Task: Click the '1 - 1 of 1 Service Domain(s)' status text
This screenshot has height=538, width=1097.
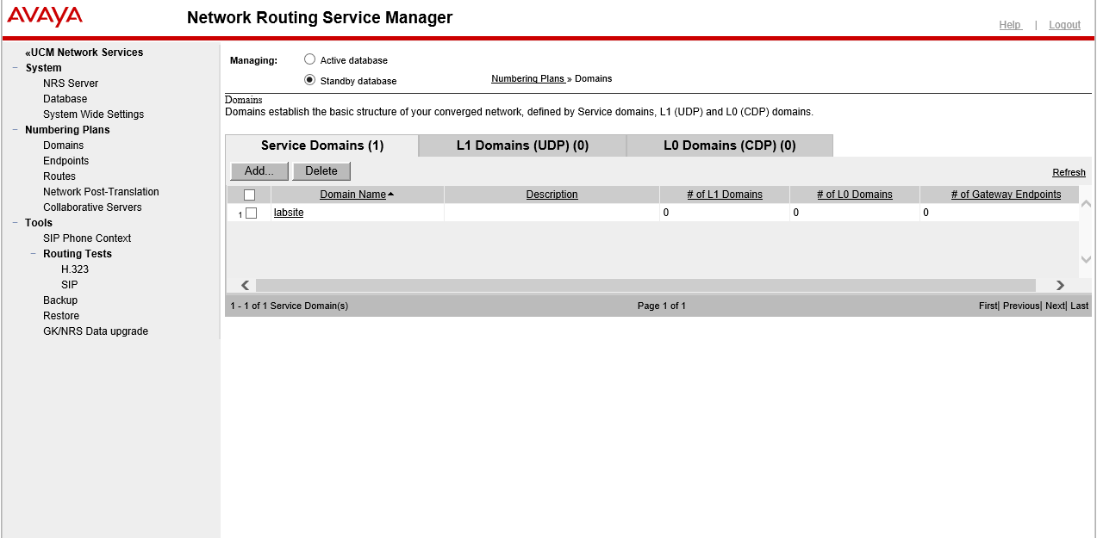Action: point(290,306)
